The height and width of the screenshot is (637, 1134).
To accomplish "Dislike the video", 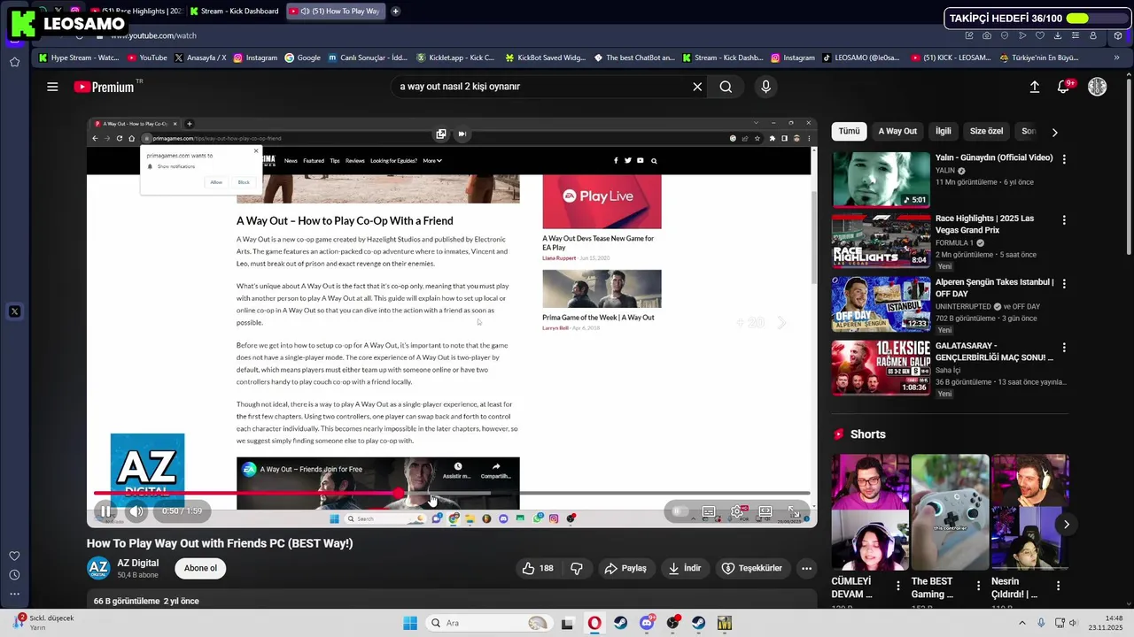I will [577, 568].
